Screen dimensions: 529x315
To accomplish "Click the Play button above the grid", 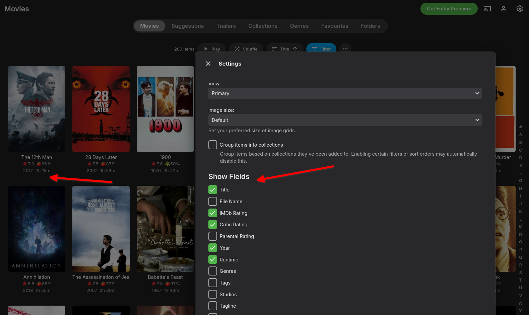I will tap(212, 49).
